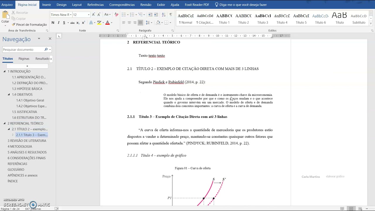Toggle superscript x² formatting
375x211 pixels.
pyautogui.click(x=83, y=23)
